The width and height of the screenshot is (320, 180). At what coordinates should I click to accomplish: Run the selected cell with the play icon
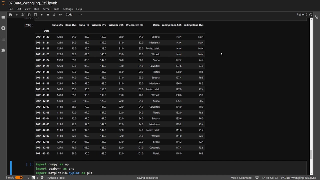coord(42,15)
